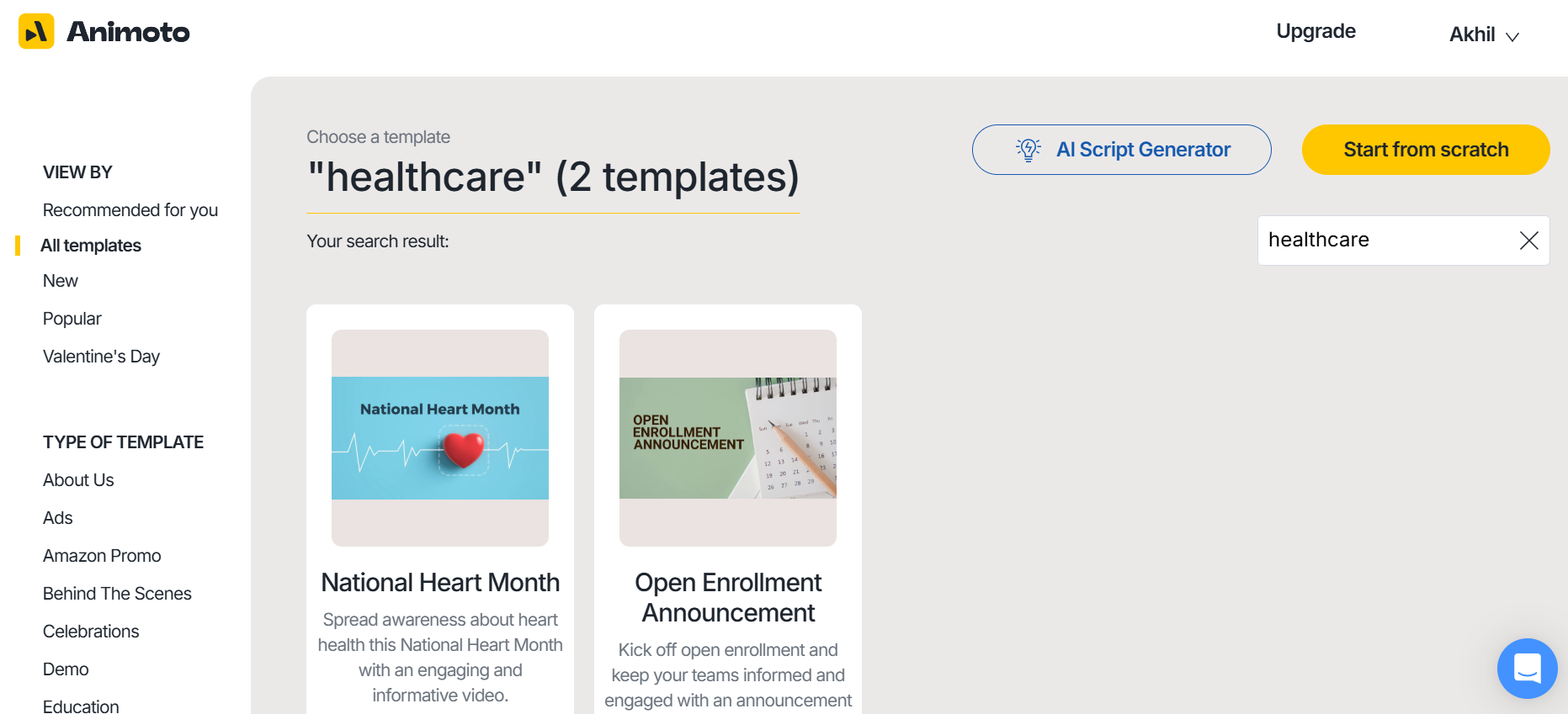The image size is (1568, 714).
Task: Expand the Akhil account menu chevron
Action: [1512, 36]
